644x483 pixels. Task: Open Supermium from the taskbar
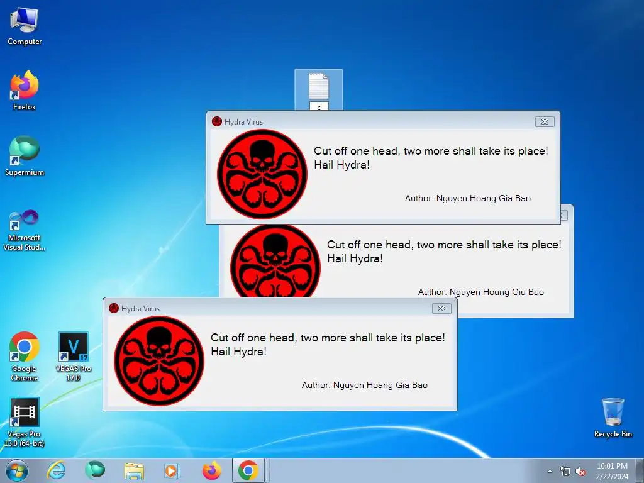(x=95, y=470)
